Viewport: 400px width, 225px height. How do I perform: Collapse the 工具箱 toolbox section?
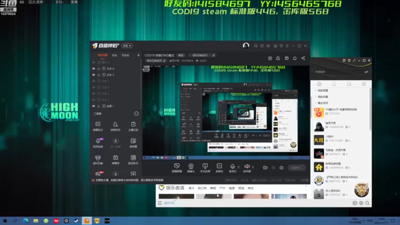136,113
